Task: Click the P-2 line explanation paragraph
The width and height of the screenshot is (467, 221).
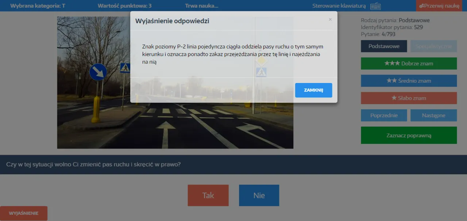Action: coord(233,55)
